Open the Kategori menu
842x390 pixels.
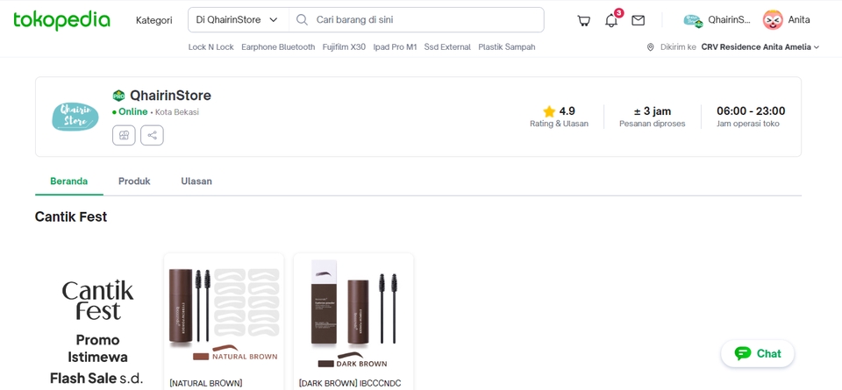tap(154, 20)
